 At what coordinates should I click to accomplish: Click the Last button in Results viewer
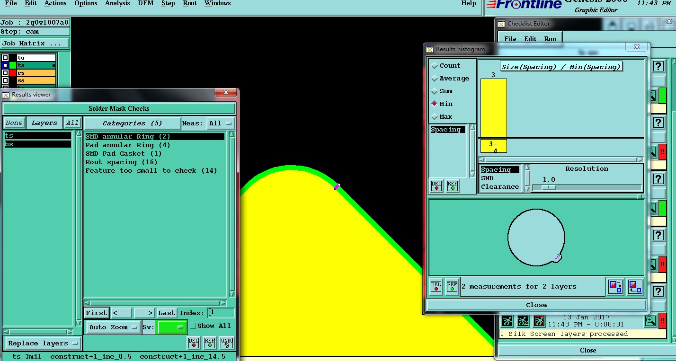[x=167, y=313]
